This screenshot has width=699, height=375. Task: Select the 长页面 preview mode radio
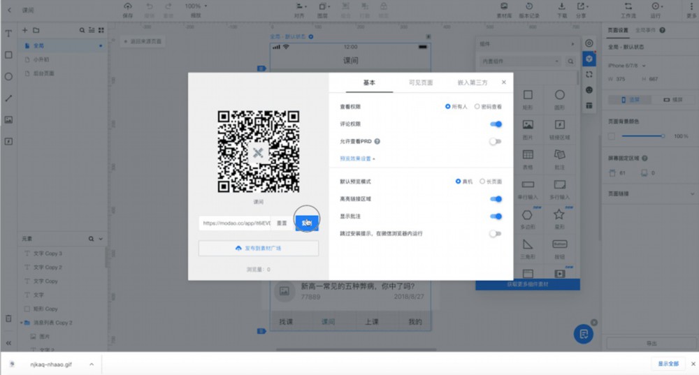click(482, 182)
